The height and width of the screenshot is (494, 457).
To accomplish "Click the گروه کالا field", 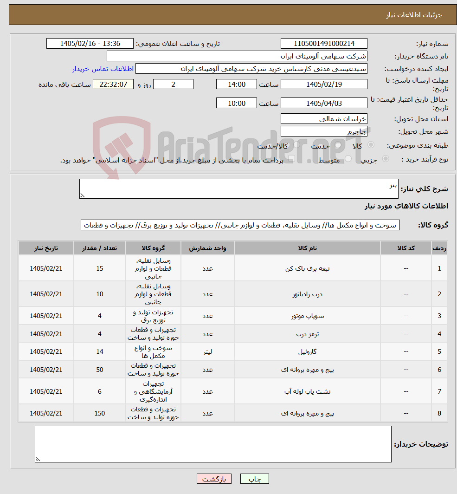I will [240, 225].
